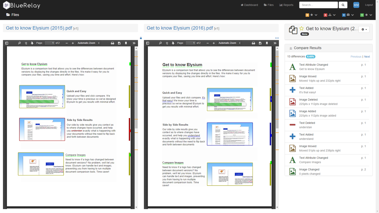Download the 2016 PDF document
This screenshot has height=213, width=379.
[x=260, y=43]
